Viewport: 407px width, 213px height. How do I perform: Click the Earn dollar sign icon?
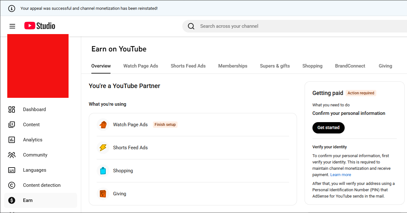click(x=12, y=200)
